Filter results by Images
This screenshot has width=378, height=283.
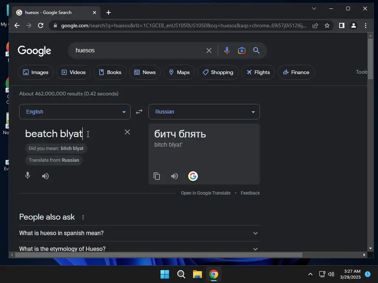click(36, 72)
